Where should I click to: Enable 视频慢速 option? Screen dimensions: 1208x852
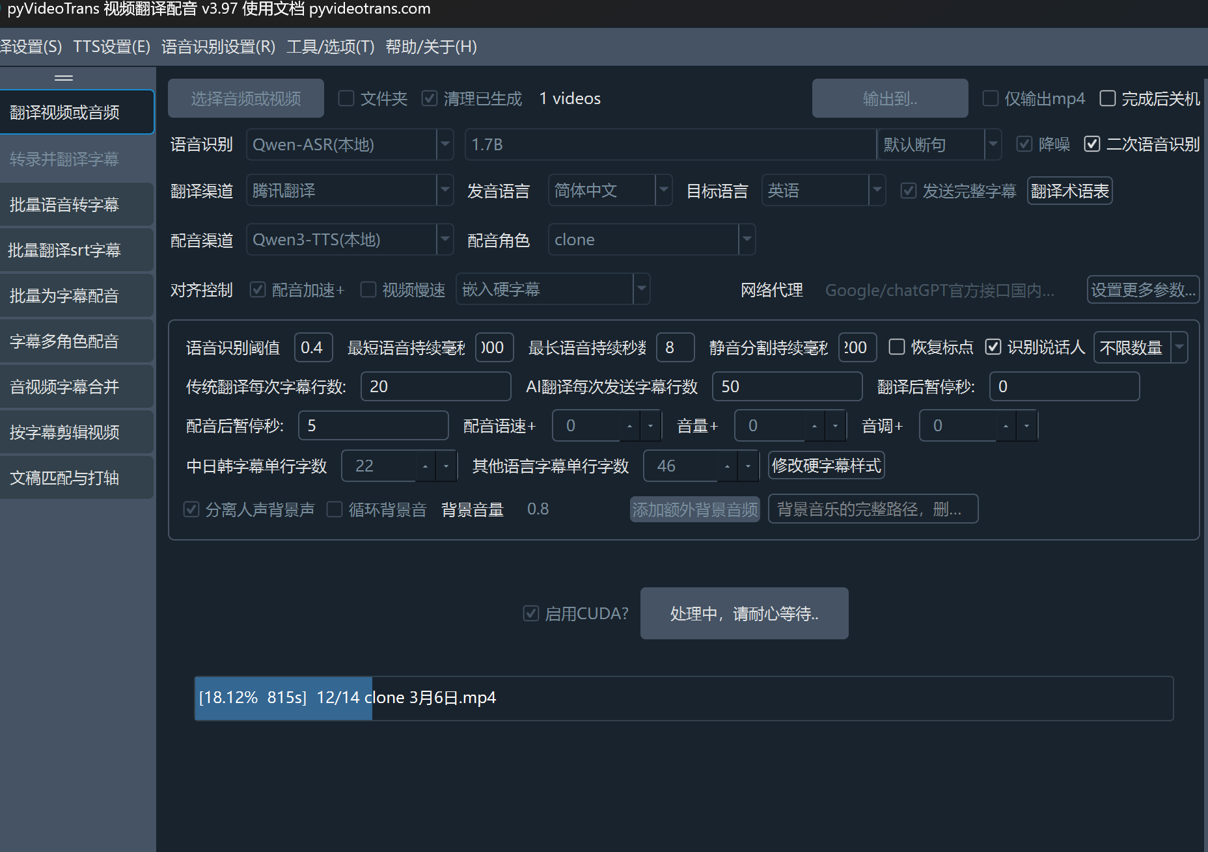coord(368,289)
